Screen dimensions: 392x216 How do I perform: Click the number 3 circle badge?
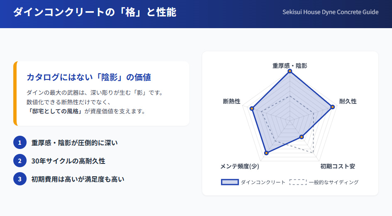pyautogui.click(x=20, y=179)
